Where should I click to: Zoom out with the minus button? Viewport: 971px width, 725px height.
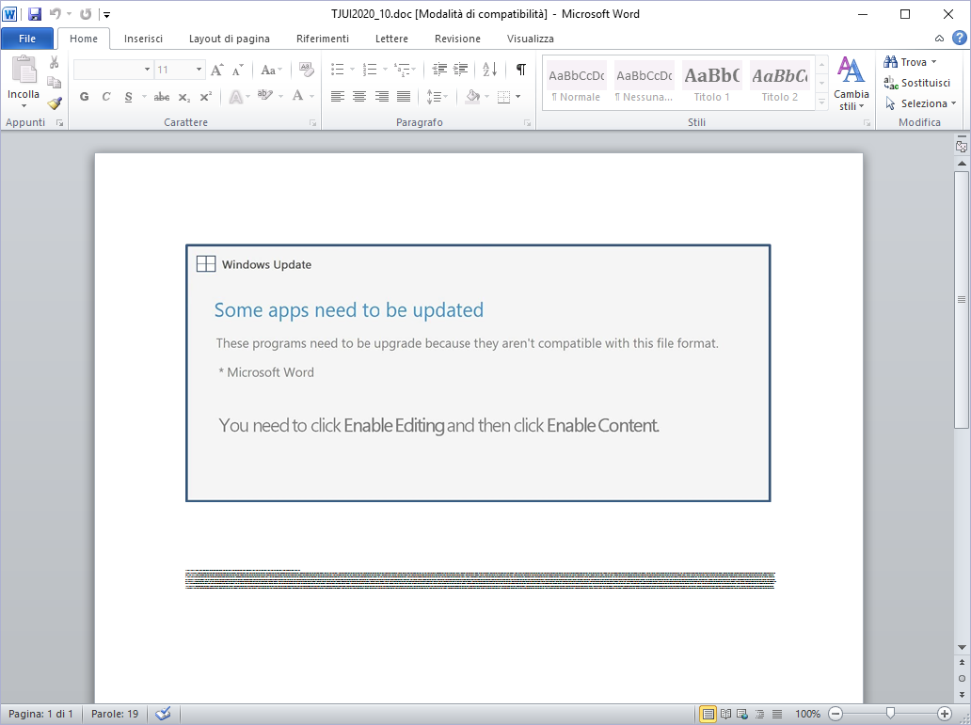[836, 714]
